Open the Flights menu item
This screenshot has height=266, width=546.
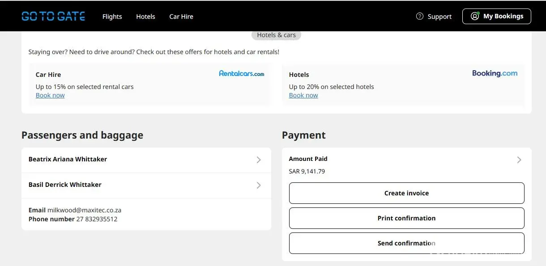112,17
